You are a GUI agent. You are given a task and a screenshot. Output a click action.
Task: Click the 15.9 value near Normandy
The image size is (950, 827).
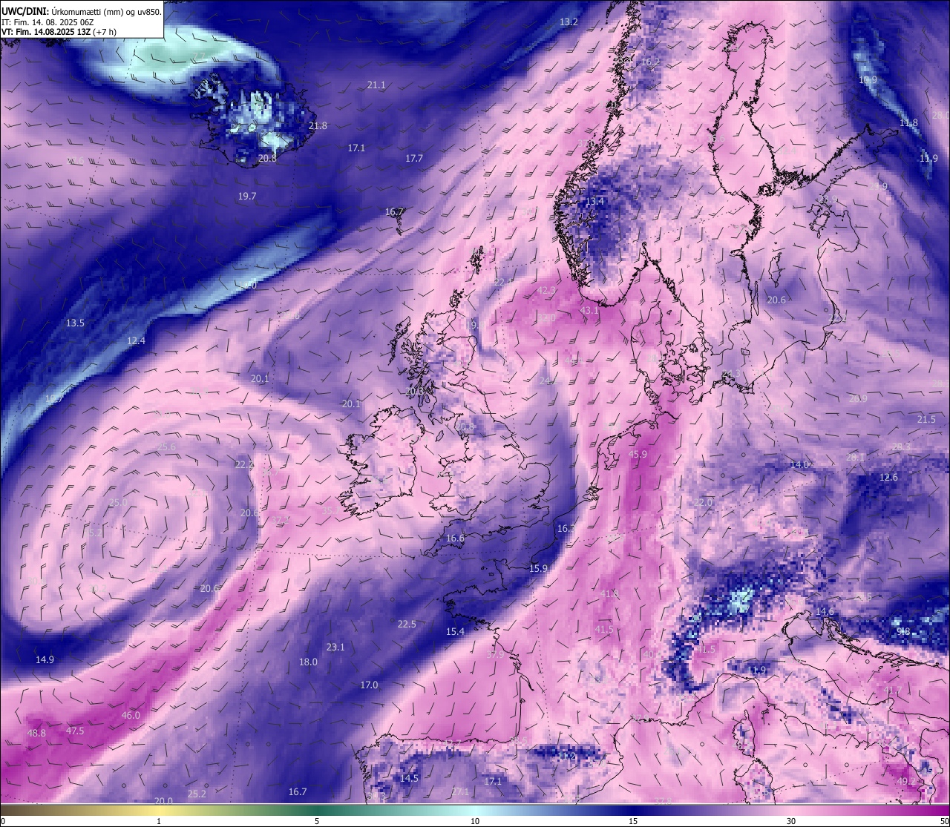(x=538, y=569)
